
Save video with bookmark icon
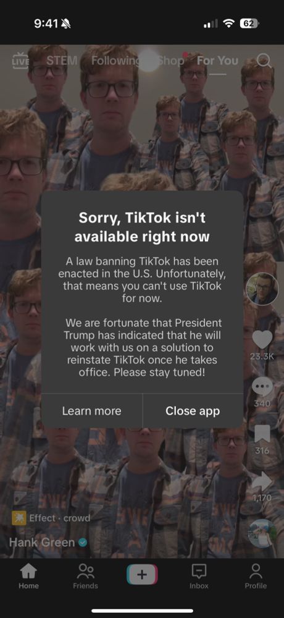tap(262, 434)
